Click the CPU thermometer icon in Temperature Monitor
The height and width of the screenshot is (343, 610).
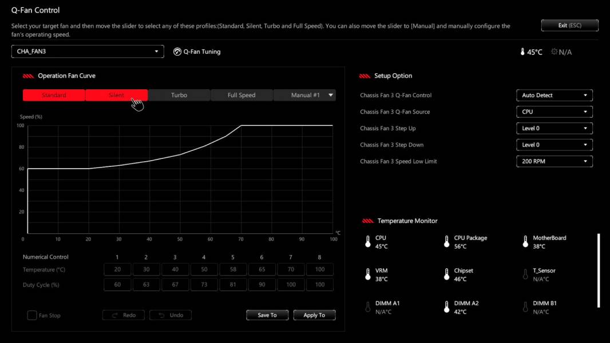[x=367, y=242]
